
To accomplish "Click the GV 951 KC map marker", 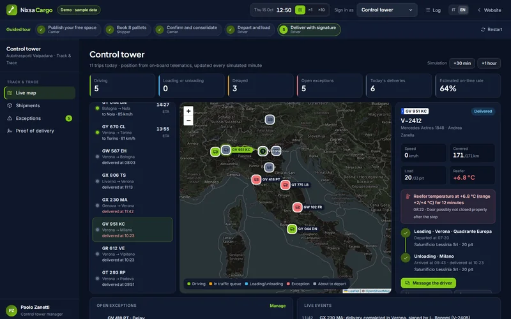I will coord(226,150).
